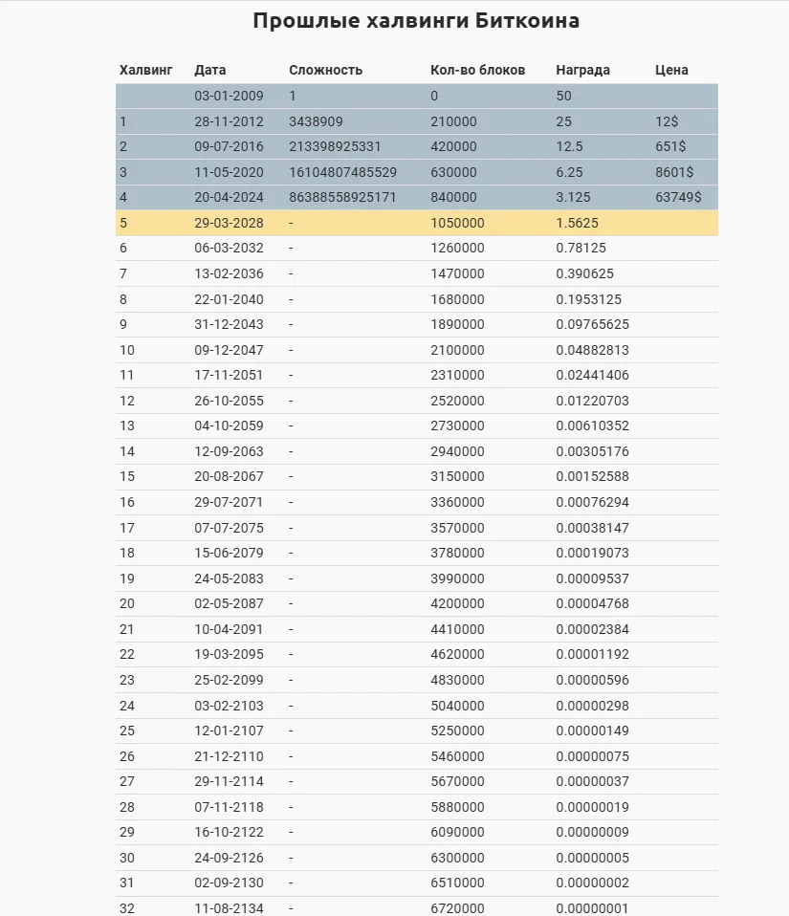Image resolution: width=789 pixels, height=916 pixels.
Task: Select the 'Дата' column header
Action: 210,70
